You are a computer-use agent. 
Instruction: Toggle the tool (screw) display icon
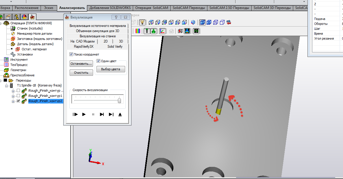(x=147, y=31)
